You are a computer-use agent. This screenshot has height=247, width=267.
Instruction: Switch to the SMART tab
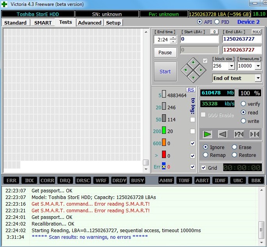point(43,23)
